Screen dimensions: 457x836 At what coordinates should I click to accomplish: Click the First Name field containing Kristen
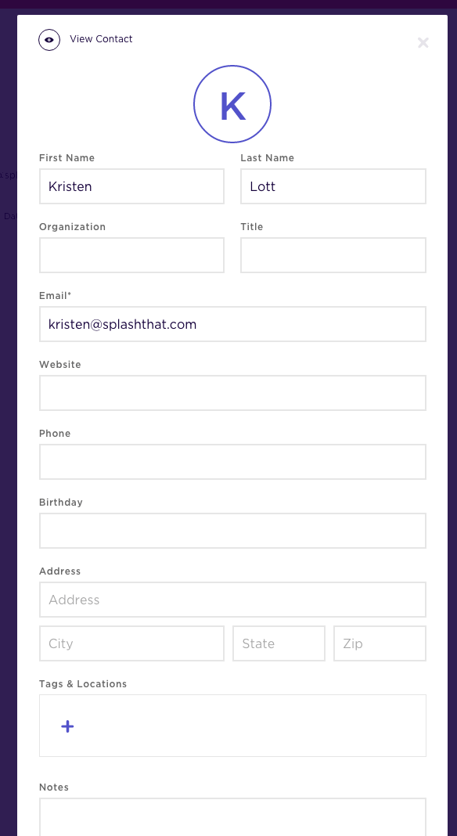point(131,186)
